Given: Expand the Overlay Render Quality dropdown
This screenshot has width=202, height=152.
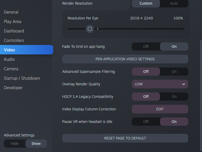Looking at the screenshot, I should click(160, 84).
